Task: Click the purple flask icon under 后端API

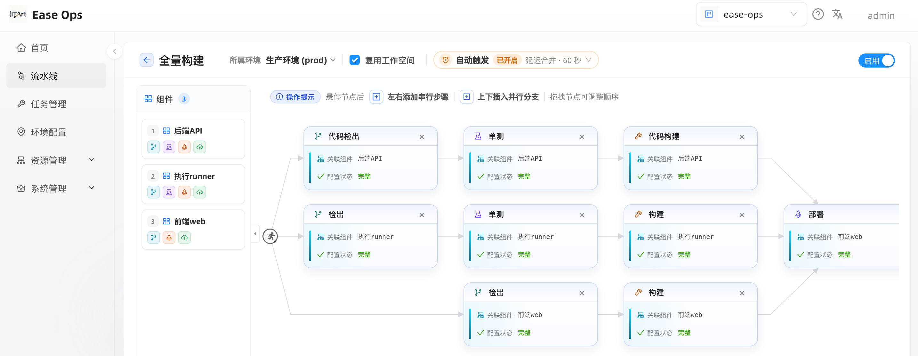Action: point(169,147)
